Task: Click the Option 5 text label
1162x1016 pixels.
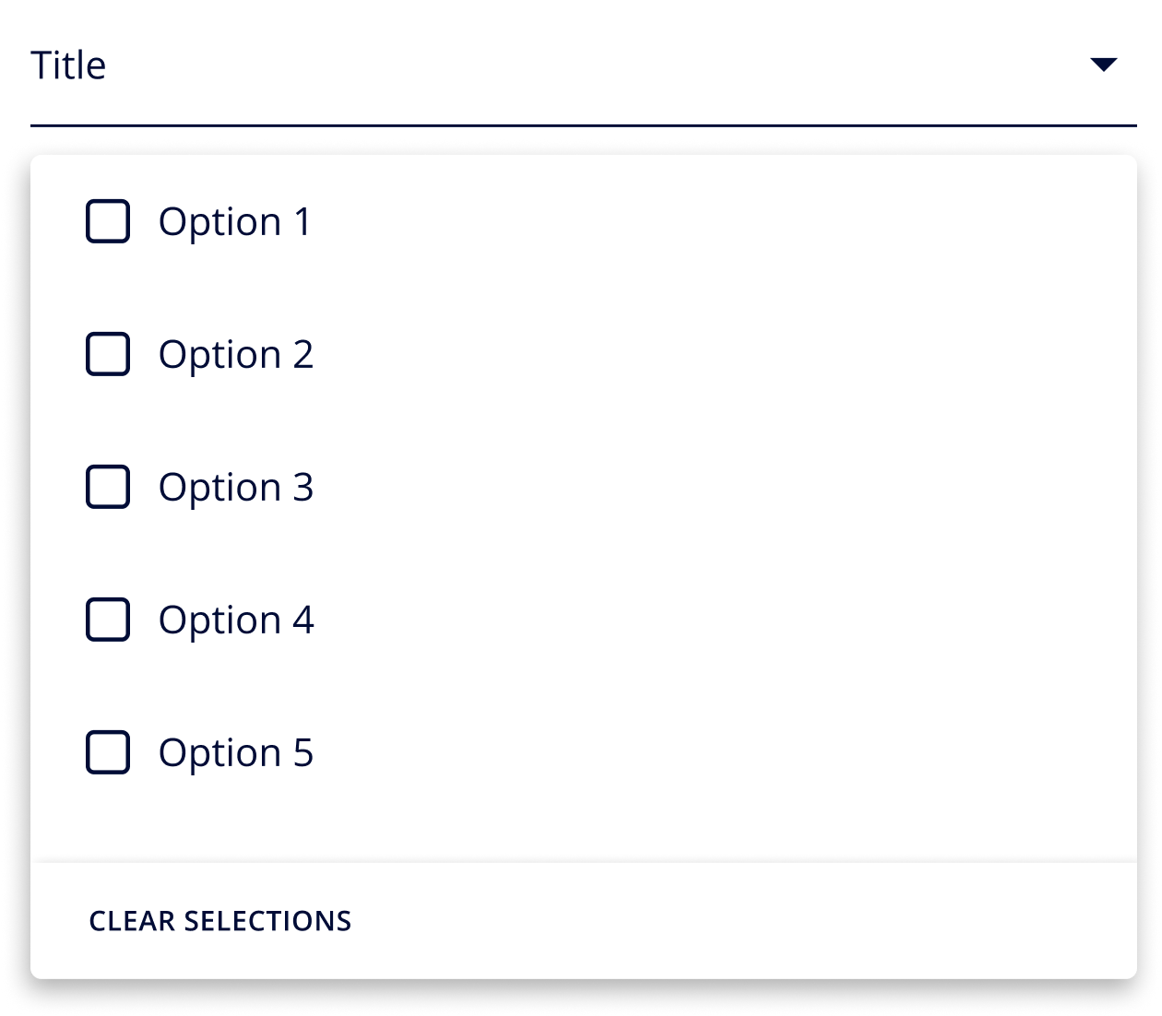Action: (x=236, y=754)
